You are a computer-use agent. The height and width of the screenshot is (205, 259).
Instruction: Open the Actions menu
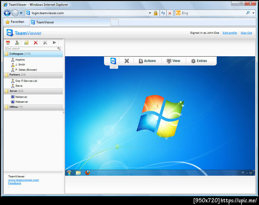point(147,61)
